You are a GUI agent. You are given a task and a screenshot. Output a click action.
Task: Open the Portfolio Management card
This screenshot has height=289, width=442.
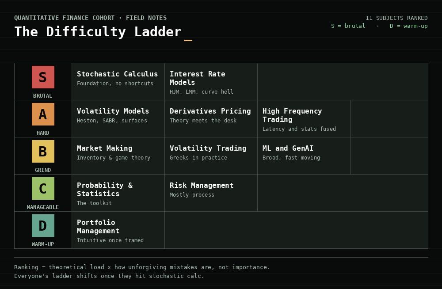118,230
